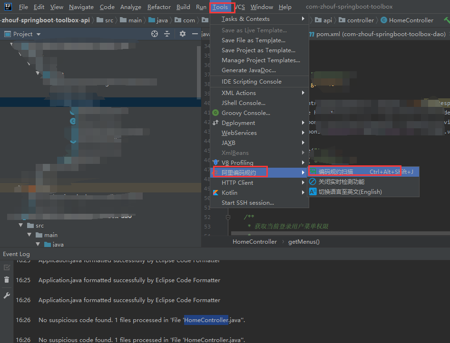
Task: Expand HTTP Client submenu arrow
Action: (303, 182)
